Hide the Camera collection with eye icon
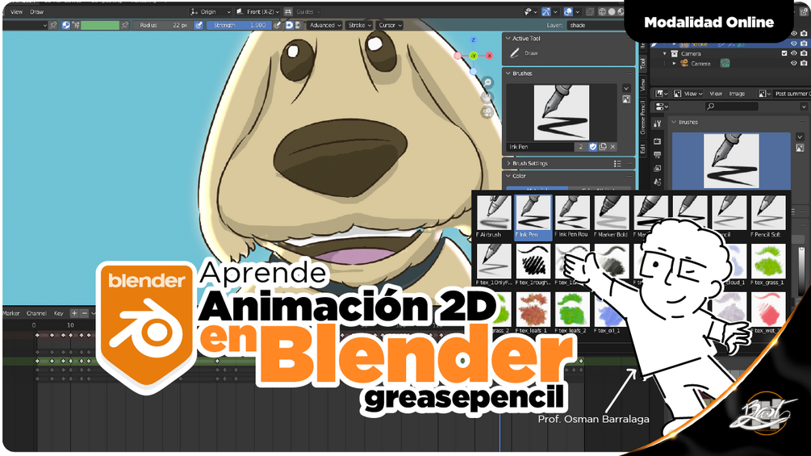Image resolution: width=811 pixels, height=456 pixels. 794,53
